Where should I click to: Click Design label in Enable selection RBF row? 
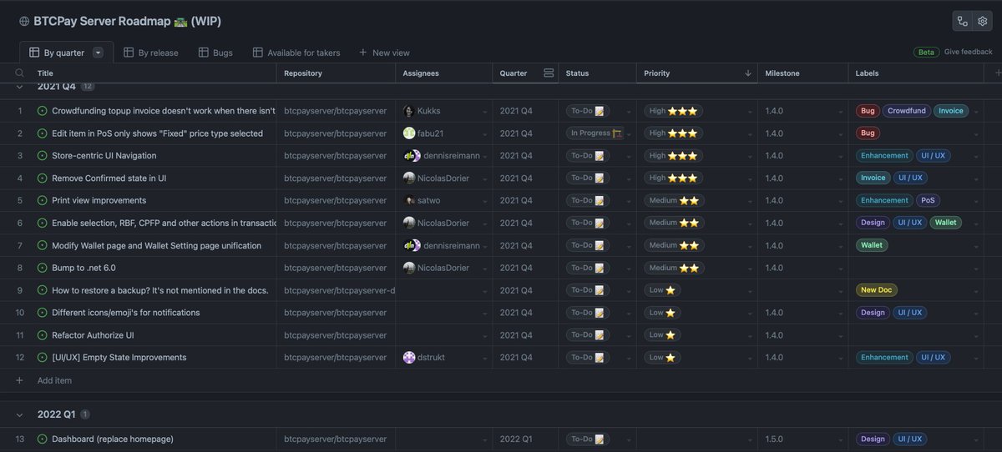(873, 223)
